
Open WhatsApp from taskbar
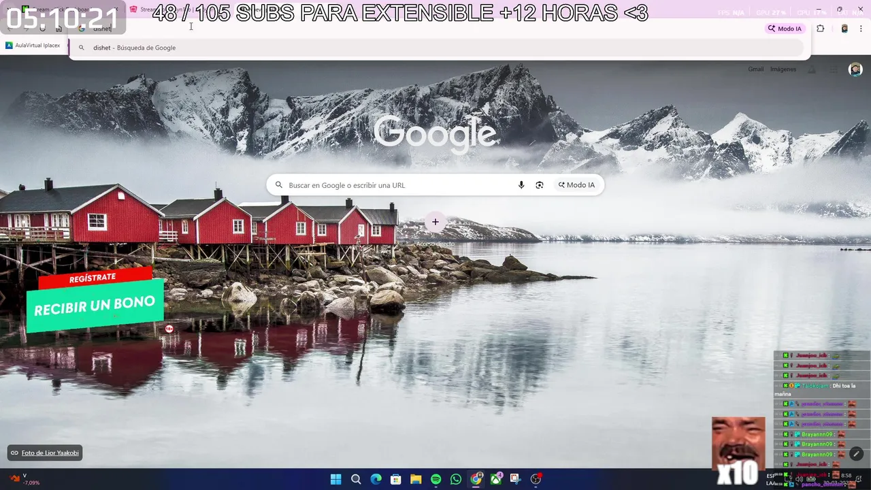(x=456, y=479)
